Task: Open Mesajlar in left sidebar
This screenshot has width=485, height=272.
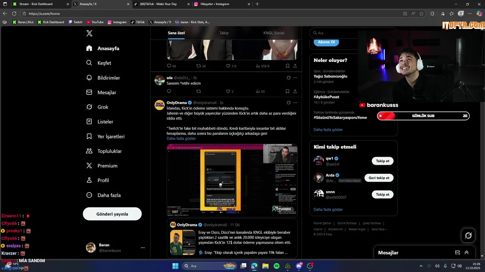Action: tap(101, 93)
